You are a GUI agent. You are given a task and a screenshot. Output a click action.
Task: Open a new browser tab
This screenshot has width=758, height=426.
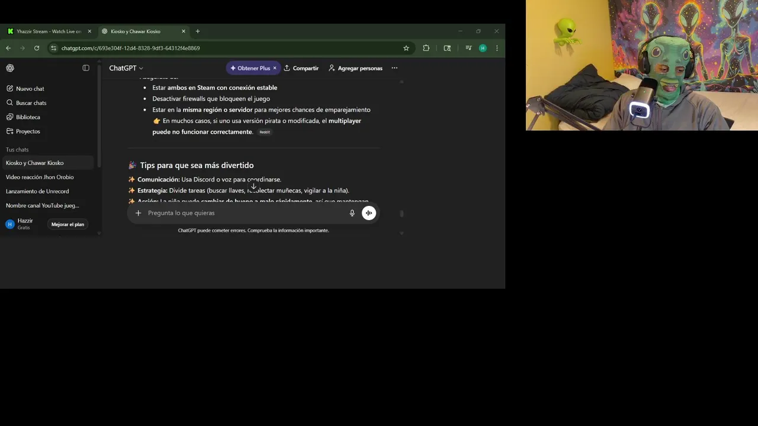[x=198, y=31]
